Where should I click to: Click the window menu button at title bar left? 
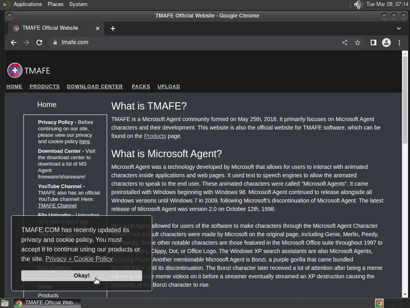coord(9,16)
